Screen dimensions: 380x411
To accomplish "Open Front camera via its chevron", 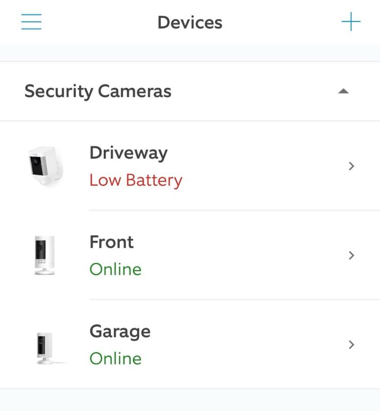I will click(351, 255).
